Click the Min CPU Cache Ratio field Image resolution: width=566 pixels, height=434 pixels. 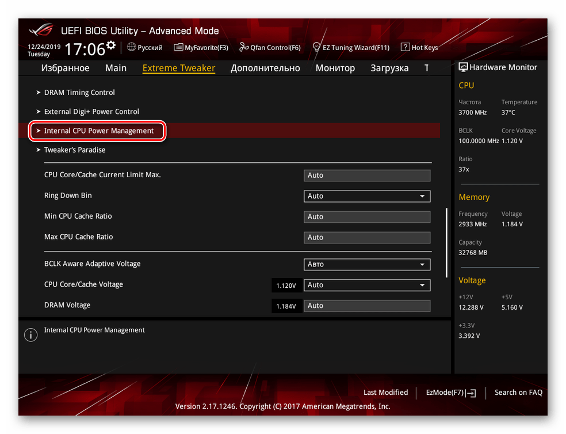click(367, 217)
